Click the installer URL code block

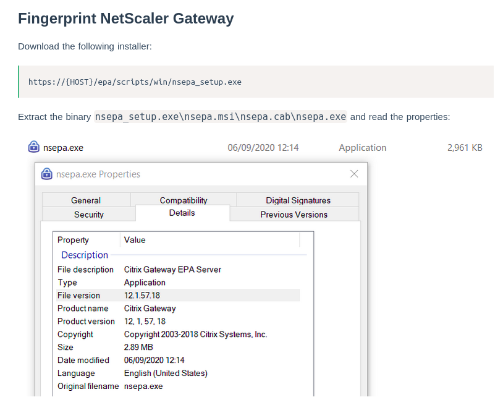[256, 82]
